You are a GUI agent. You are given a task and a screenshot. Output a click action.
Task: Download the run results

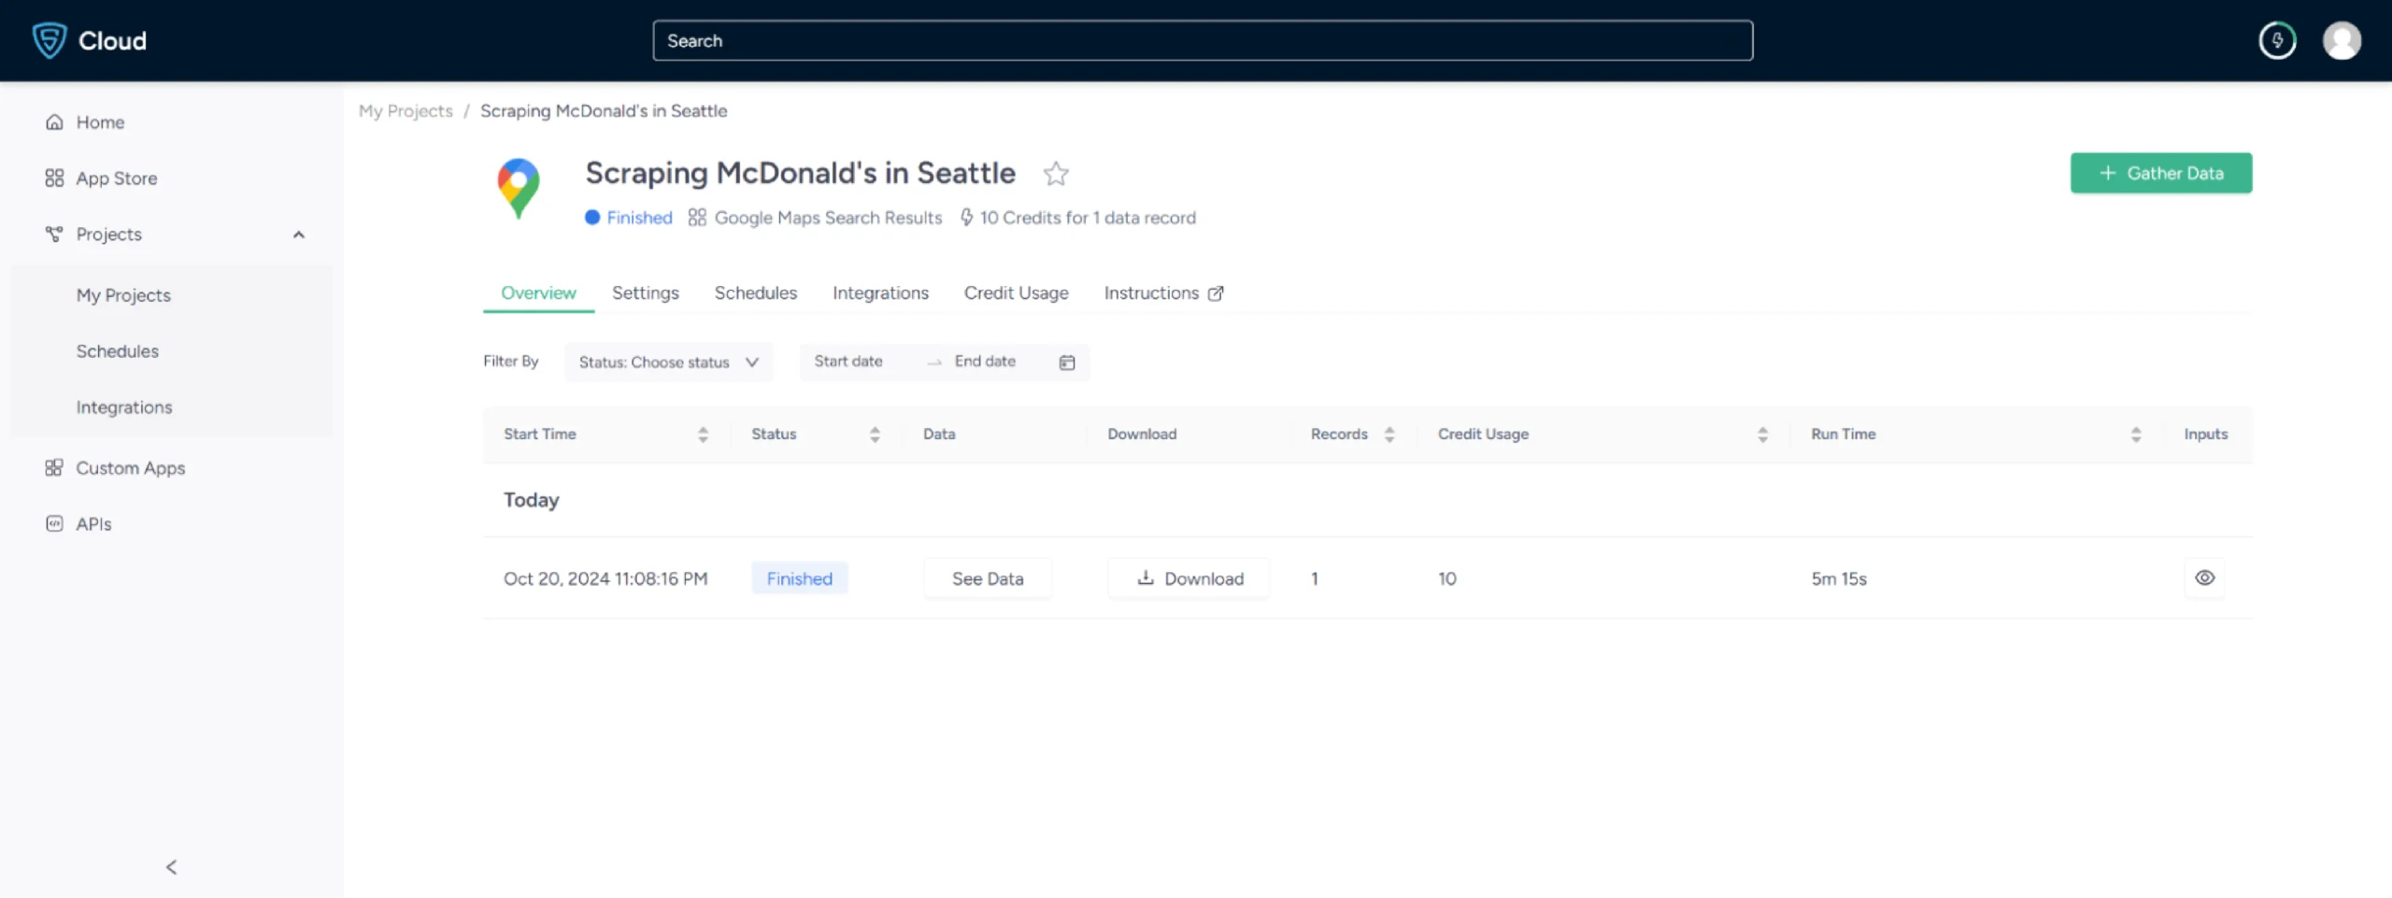tap(1189, 579)
